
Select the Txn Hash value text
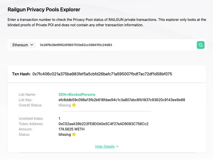pos(102,74)
